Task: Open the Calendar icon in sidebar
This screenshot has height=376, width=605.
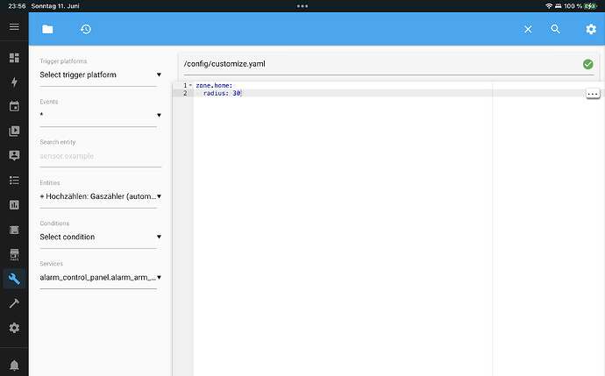Action: [x=14, y=106]
